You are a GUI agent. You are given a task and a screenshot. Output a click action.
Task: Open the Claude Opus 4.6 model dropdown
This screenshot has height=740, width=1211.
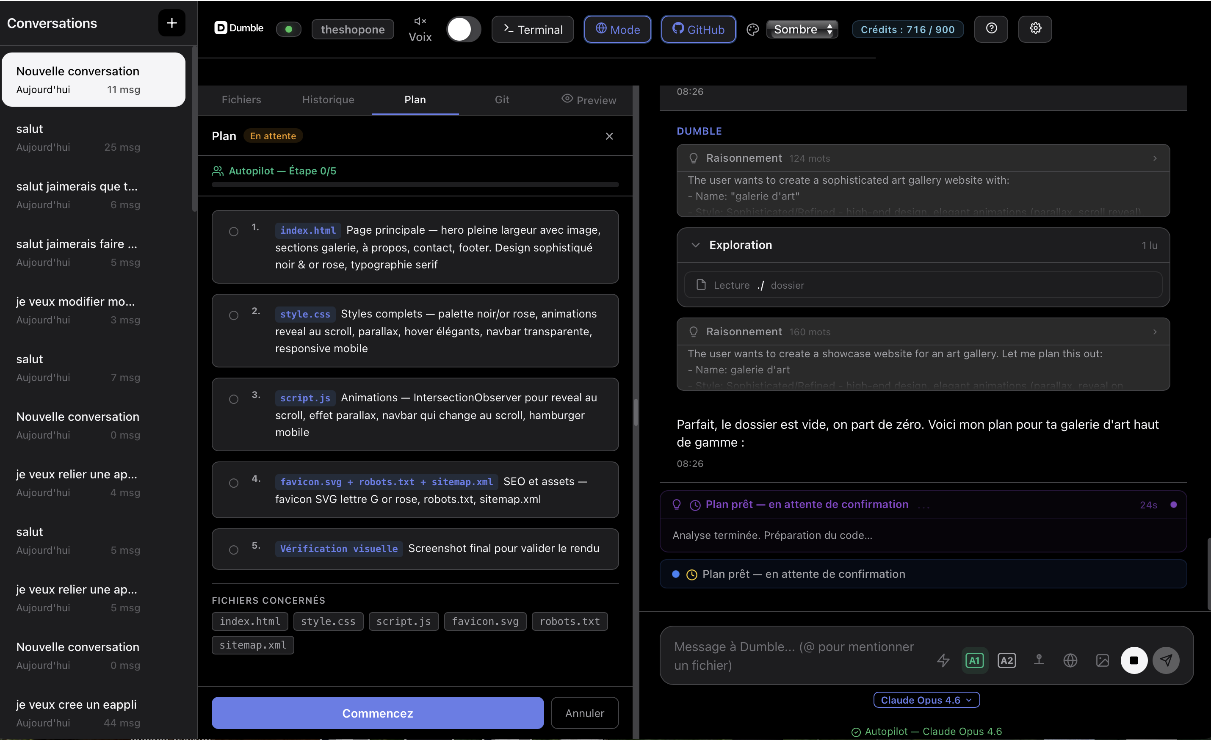(x=926, y=700)
